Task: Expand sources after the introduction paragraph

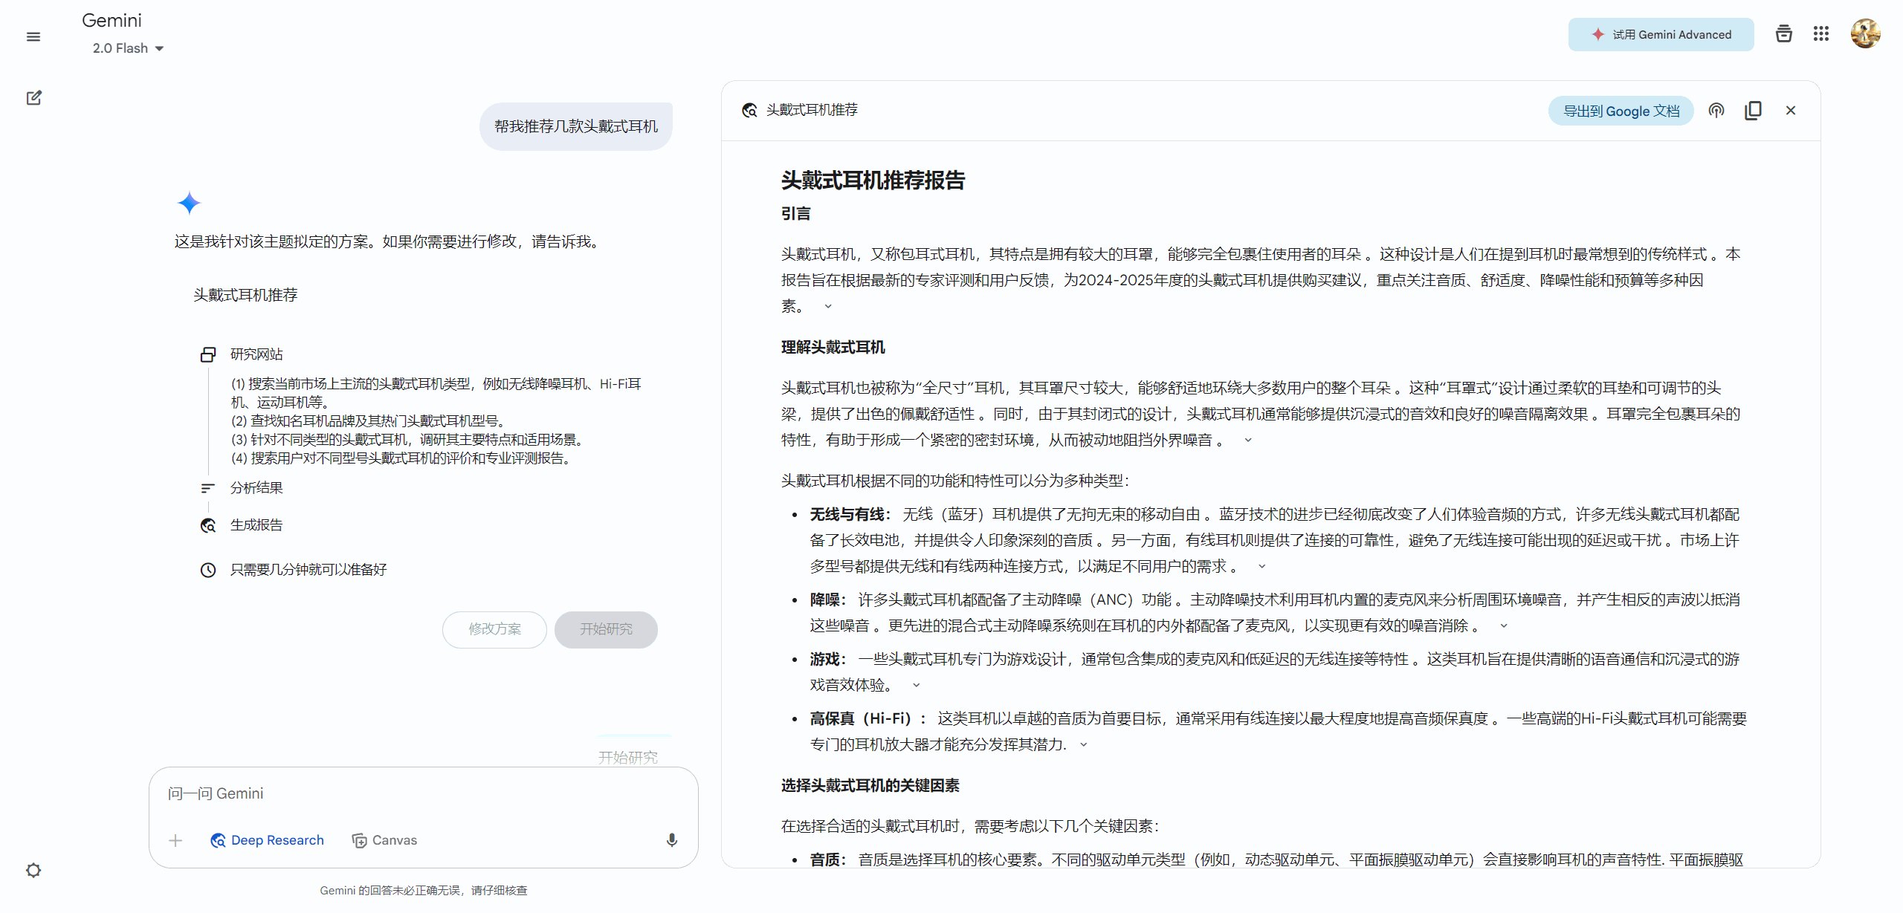Action: pyautogui.click(x=828, y=306)
